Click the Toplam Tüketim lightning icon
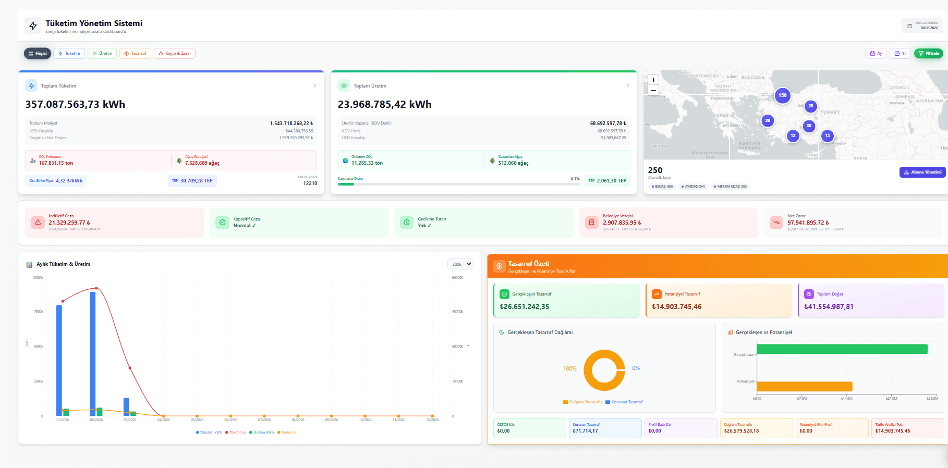Viewport: 948px width, 468px height. click(31, 85)
